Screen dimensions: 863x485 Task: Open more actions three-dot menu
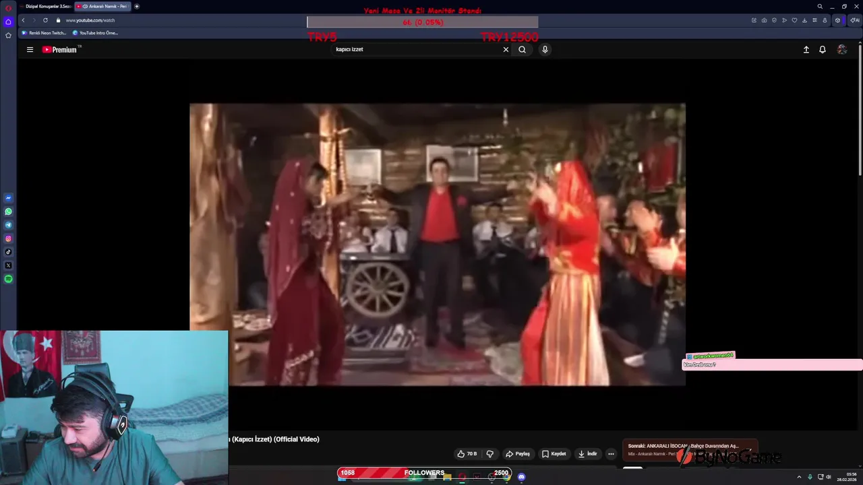[611, 453]
